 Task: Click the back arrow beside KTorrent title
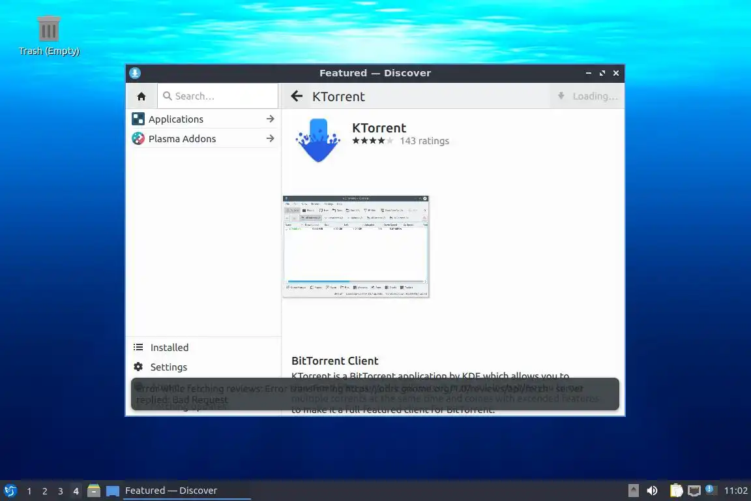[x=297, y=97]
